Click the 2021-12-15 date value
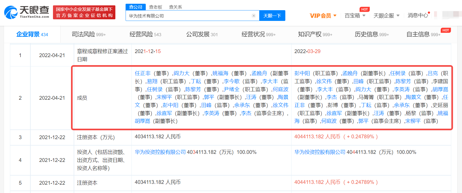This screenshot has height=193, width=462. point(148,51)
